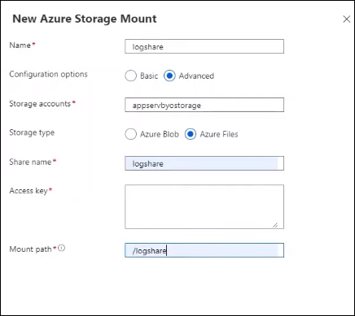Click the Mount path info icon
This screenshot has height=316, width=355.
62,248
